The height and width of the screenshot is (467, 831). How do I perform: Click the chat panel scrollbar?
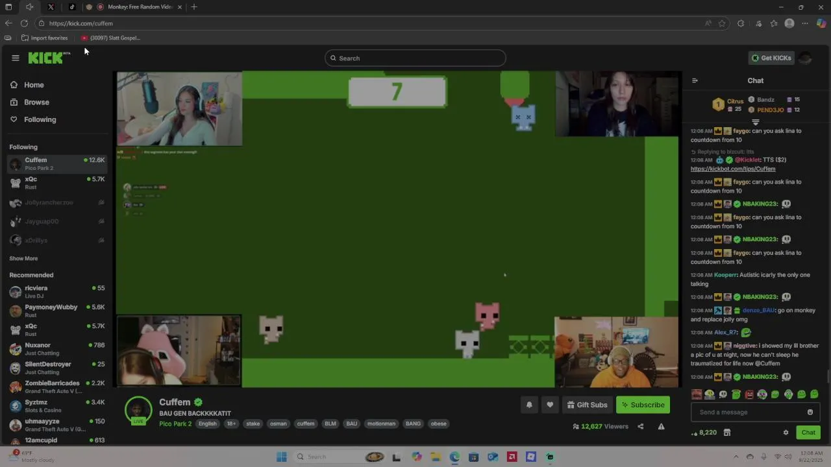[827, 376]
